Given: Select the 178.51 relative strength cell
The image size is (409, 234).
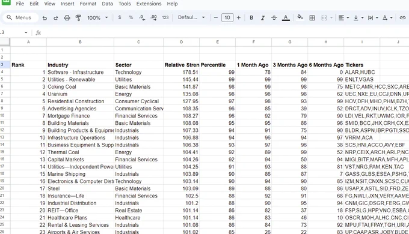Looking at the screenshot, I should point(181,72).
